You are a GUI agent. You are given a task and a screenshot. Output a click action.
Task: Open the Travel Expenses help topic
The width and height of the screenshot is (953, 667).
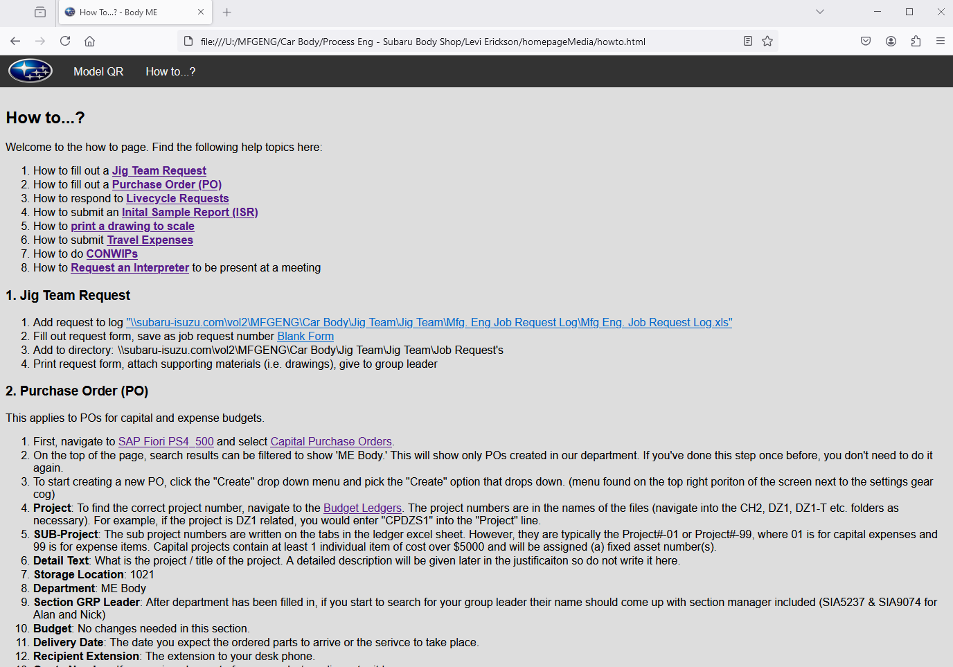150,240
